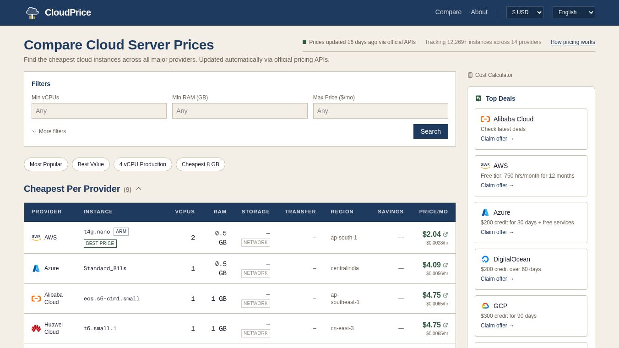
Task: Open About in the top navigation
Action: coord(479,12)
